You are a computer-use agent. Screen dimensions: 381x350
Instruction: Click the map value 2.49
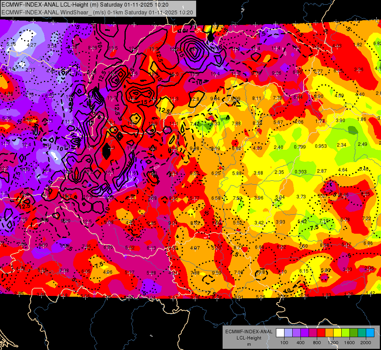coord(363,144)
